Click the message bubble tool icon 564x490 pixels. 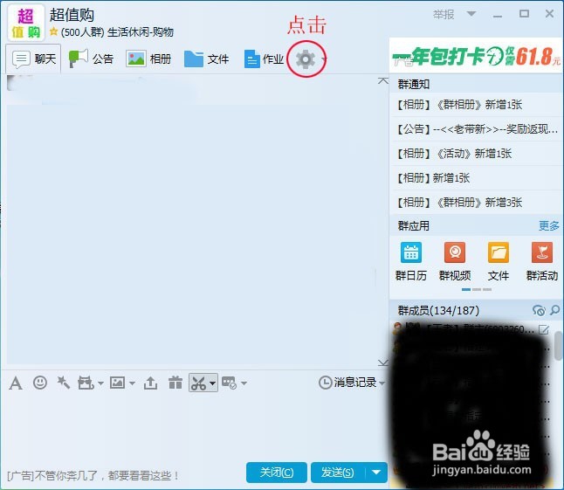tap(229, 383)
